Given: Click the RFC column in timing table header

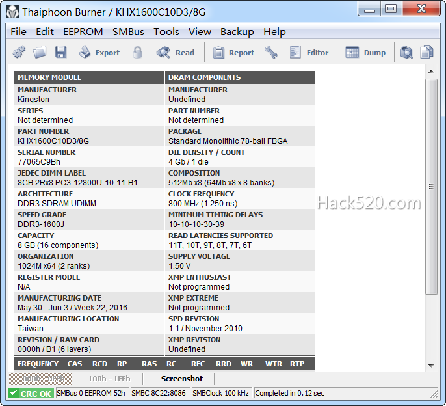Looking at the screenshot, I should pyautogui.click(x=198, y=364).
